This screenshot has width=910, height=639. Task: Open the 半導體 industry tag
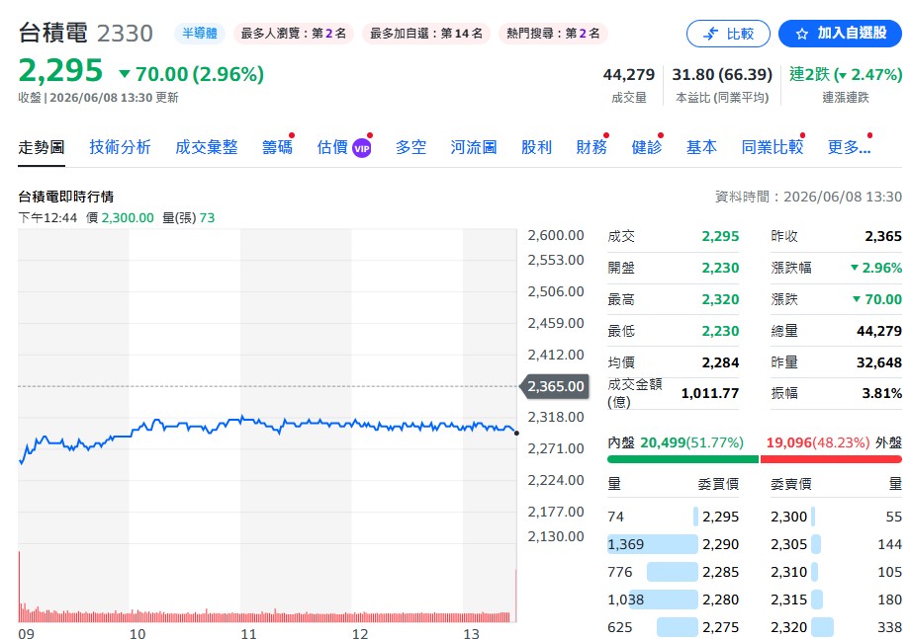pos(200,33)
